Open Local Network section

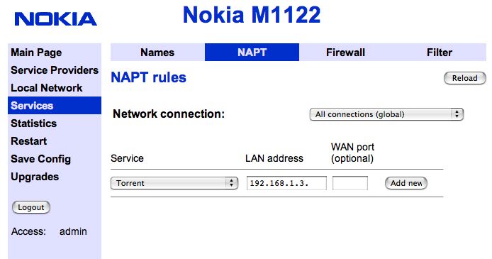click(x=47, y=88)
